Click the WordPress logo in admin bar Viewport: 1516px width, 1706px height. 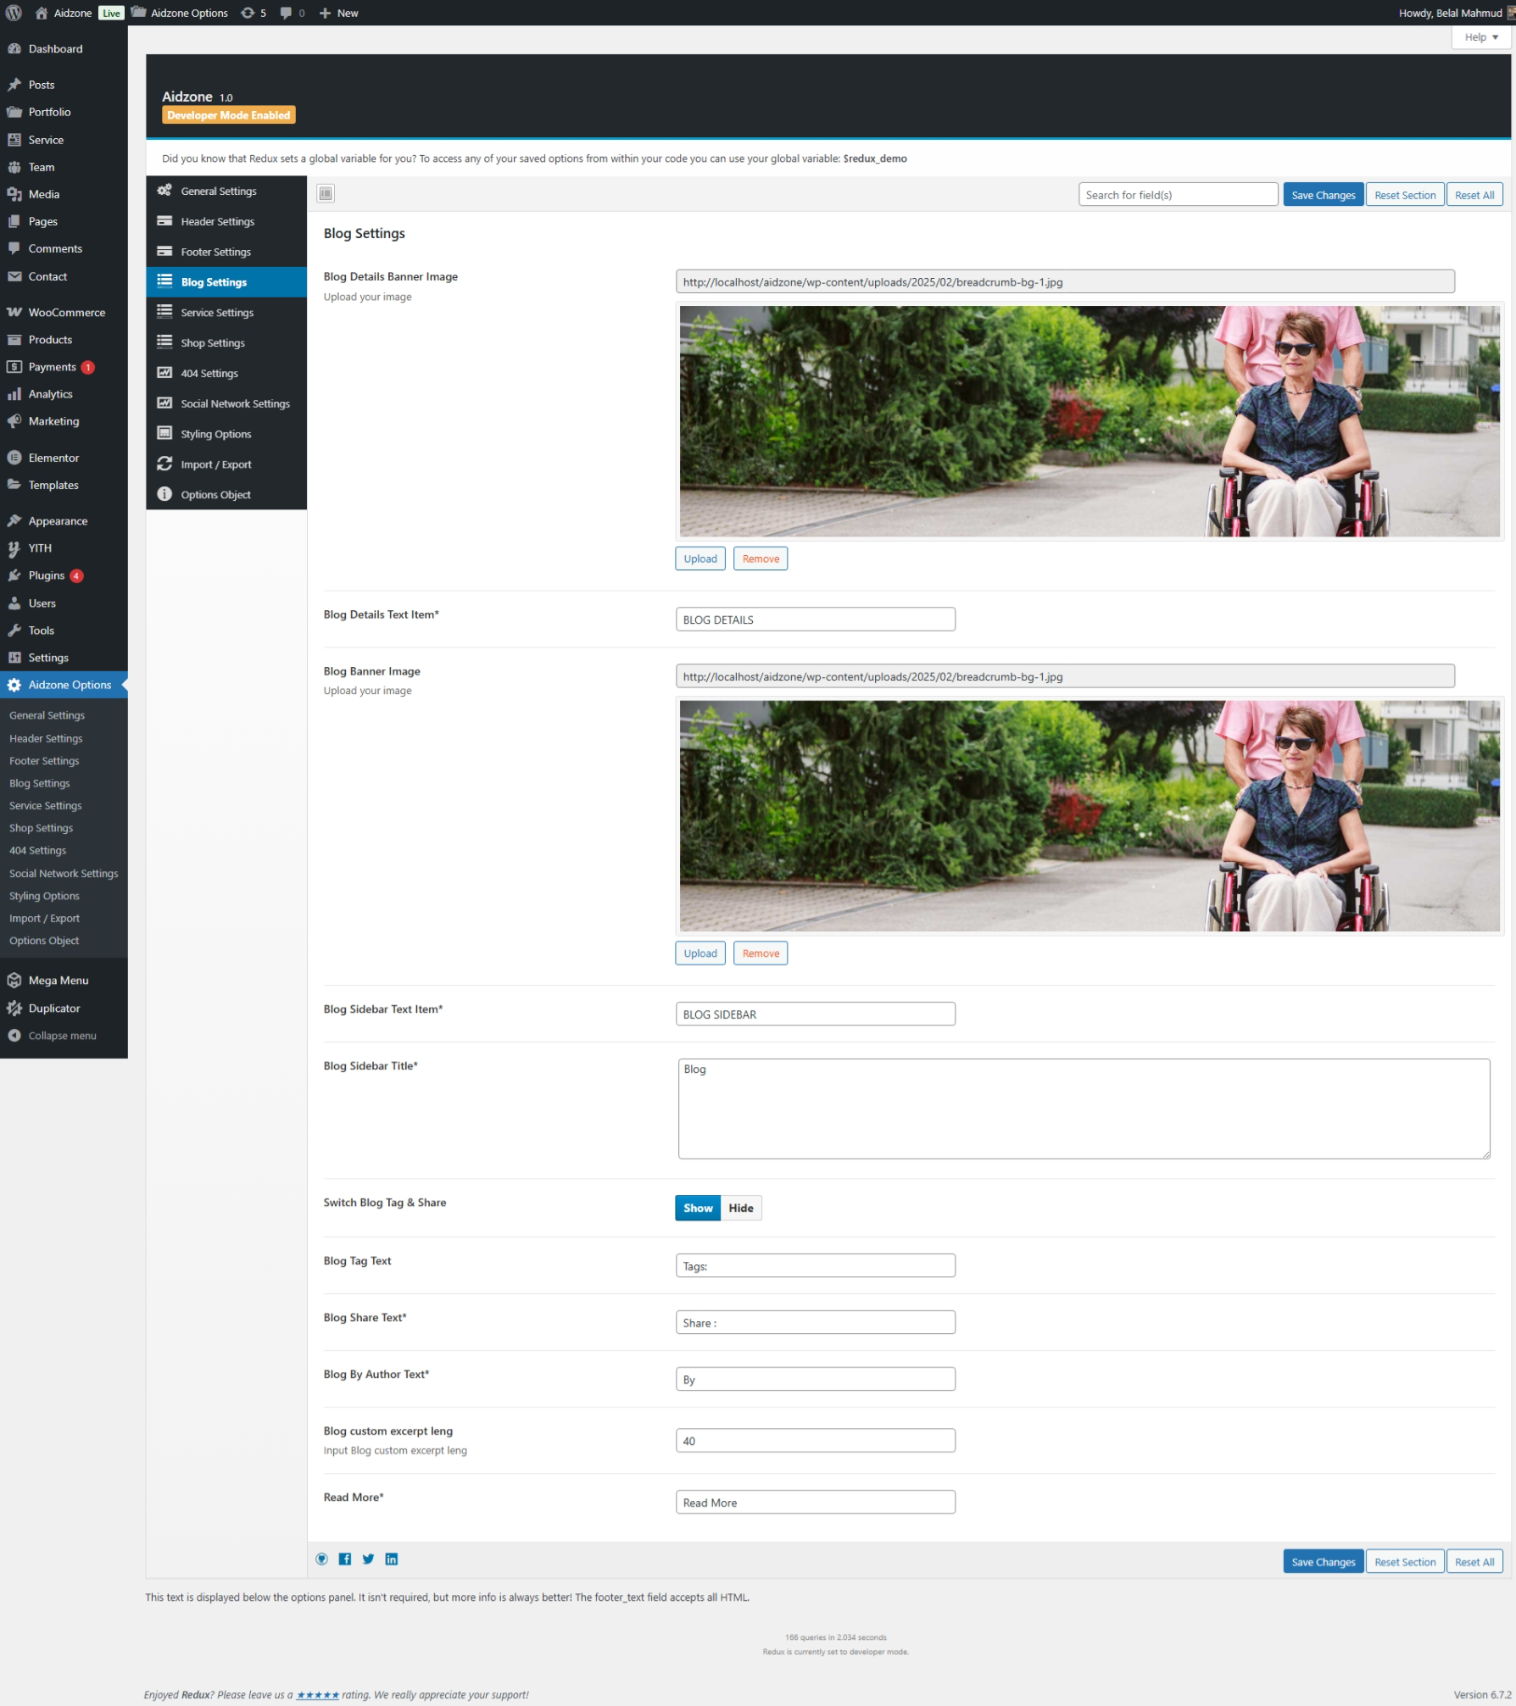(14, 13)
